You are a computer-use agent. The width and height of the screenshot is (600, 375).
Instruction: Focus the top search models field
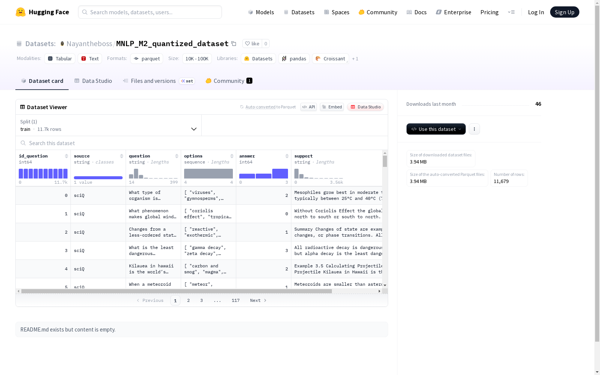click(x=150, y=12)
